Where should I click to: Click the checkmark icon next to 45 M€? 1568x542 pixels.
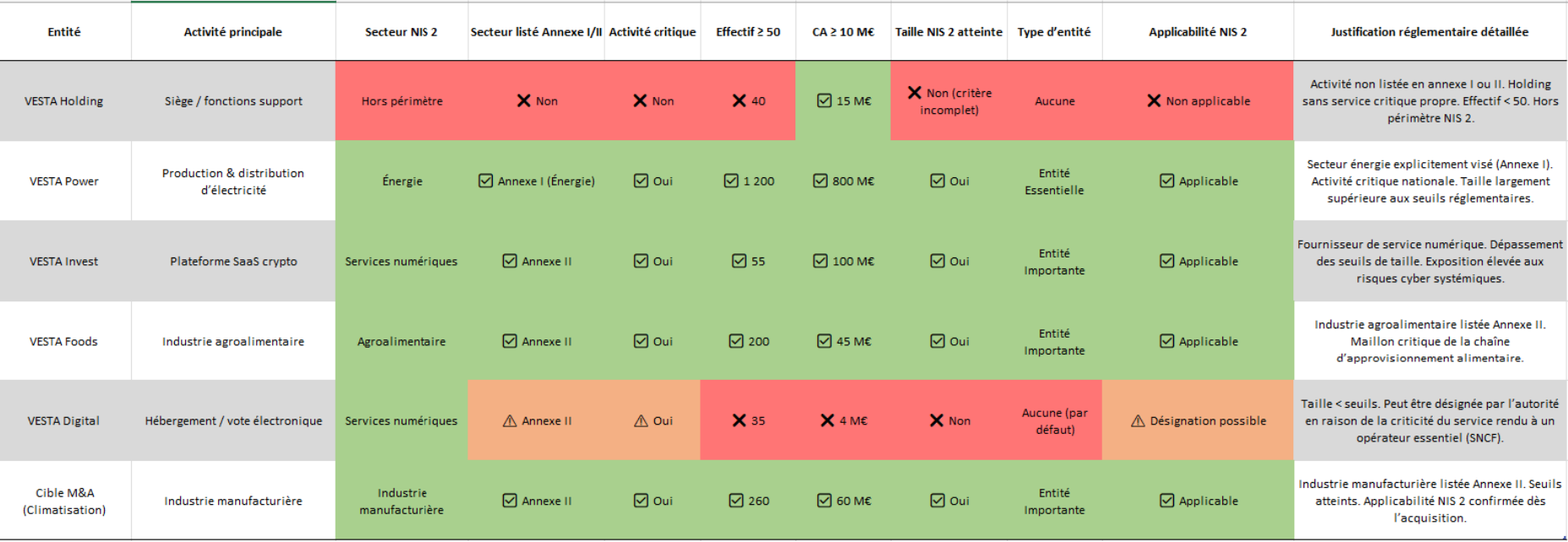point(824,341)
